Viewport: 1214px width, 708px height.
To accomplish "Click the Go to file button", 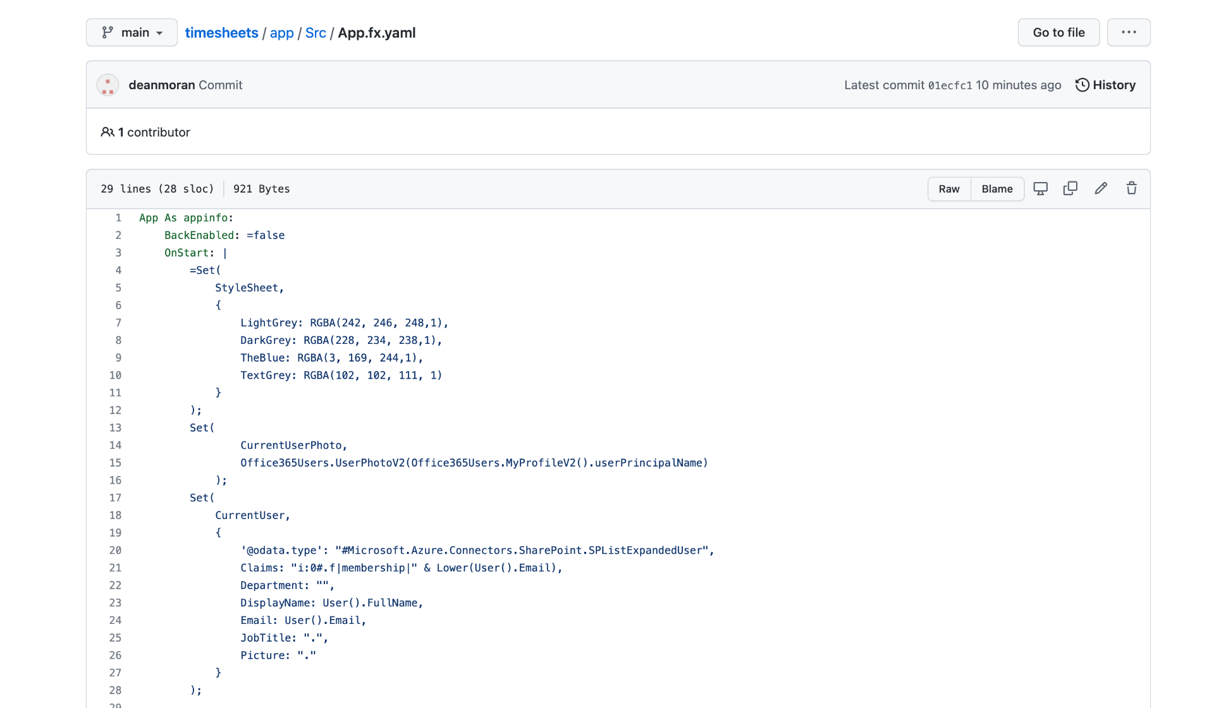I will coord(1058,32).
